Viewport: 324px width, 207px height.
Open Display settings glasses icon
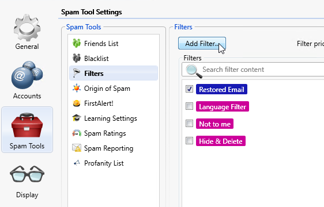click(27, 174)
